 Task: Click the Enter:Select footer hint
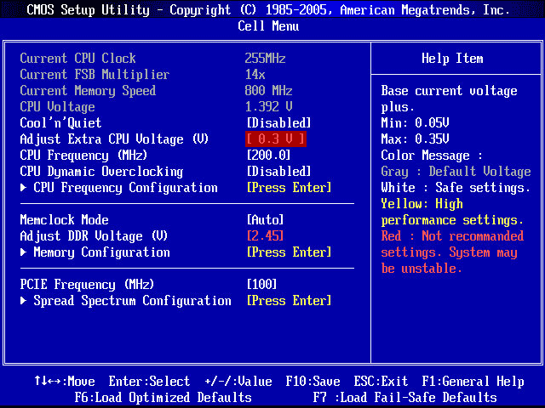(x=149, y=382)
